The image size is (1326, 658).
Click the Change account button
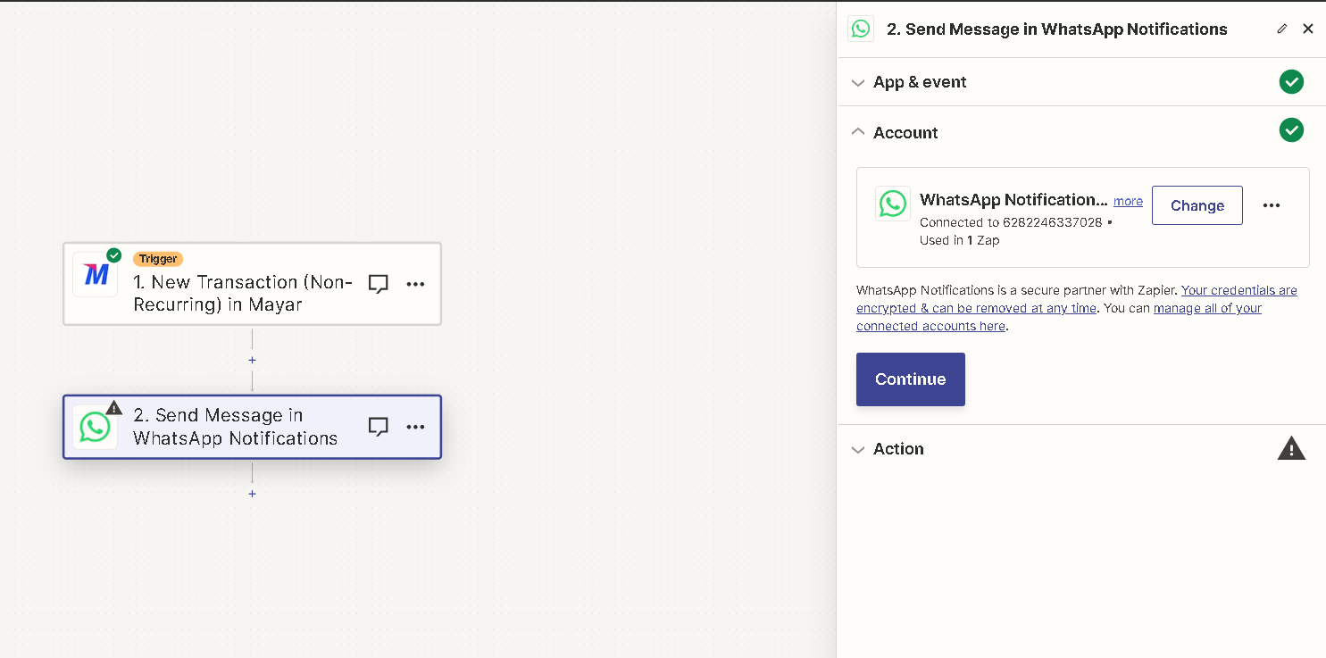[x=1197, y=205]
